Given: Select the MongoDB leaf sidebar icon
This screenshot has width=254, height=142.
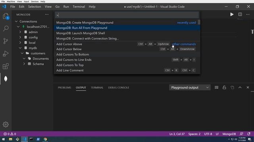Looking at the screenshot, I should coord(6,79).
